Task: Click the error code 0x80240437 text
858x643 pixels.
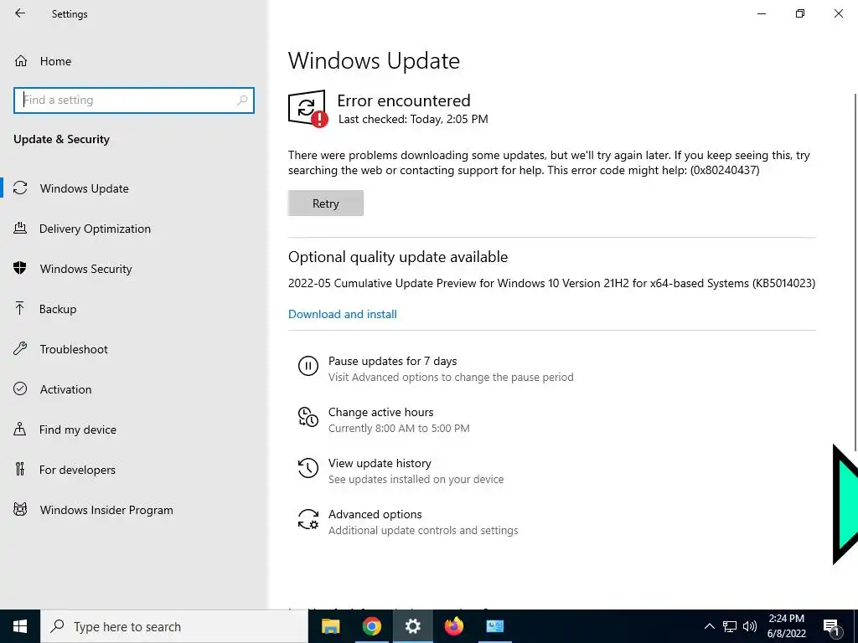Action: (x=725, y=170)
